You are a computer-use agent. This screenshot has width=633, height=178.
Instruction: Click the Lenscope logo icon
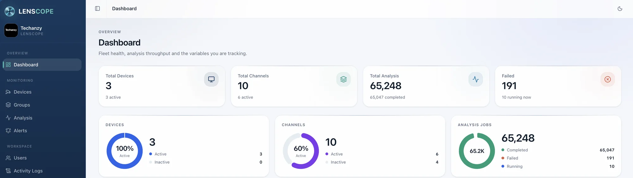[x=10, y=11]
